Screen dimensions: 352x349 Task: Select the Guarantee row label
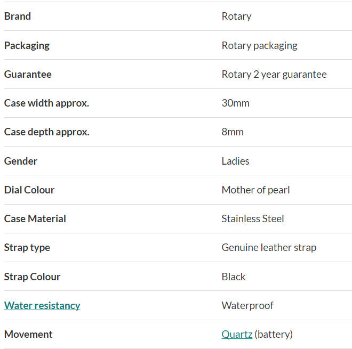point(28,74)
